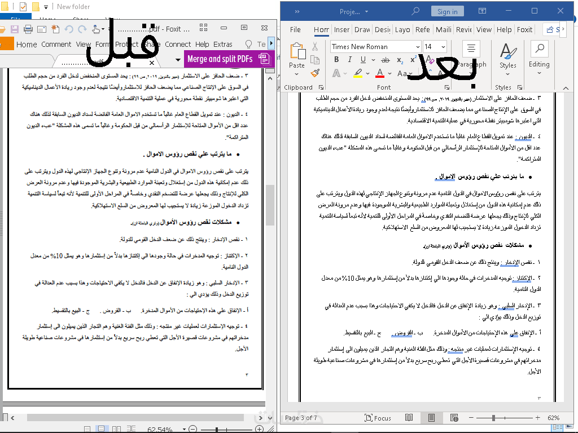Select Foxit facing pages view mode
The height and width of the screenshot is (433, 578).
pos(116,429)
